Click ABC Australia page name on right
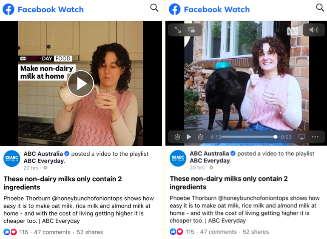 tap(209, 154)
